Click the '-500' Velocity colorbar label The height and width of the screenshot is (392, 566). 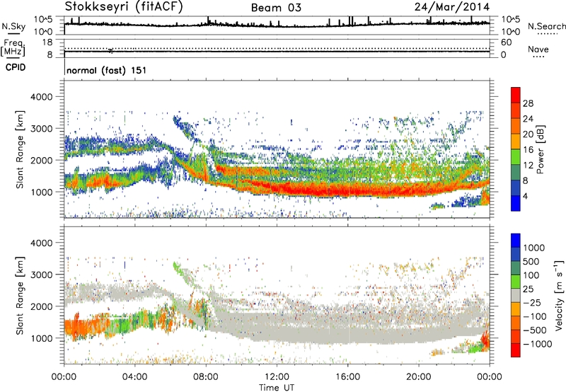tap(535, 330)
